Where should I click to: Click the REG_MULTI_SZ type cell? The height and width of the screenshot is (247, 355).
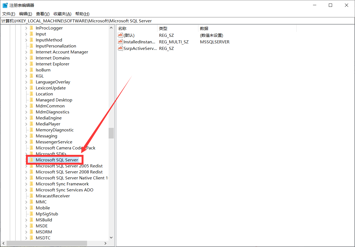pos(174,42)
